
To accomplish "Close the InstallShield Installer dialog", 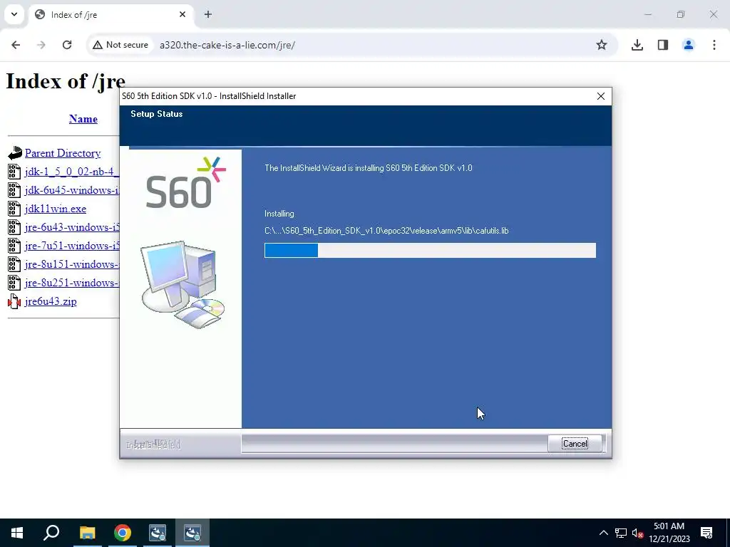I will click(600, 96).
